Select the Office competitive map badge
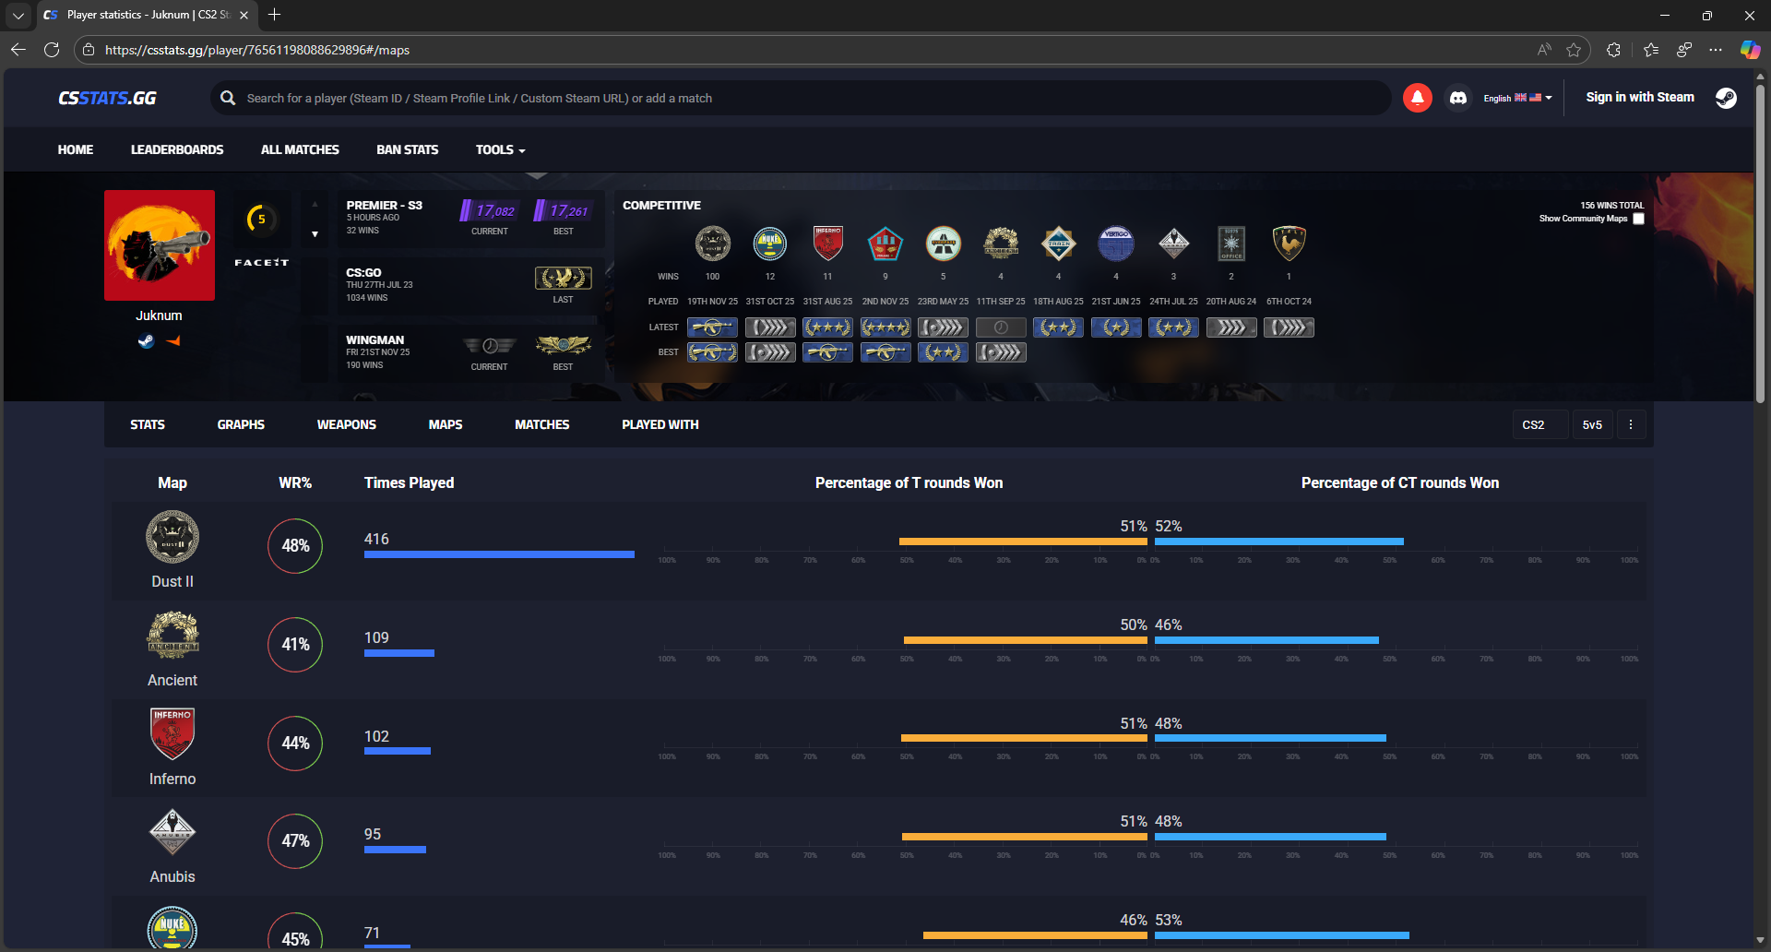Viewport: 1771px width, 952px height. point(1231,244)
